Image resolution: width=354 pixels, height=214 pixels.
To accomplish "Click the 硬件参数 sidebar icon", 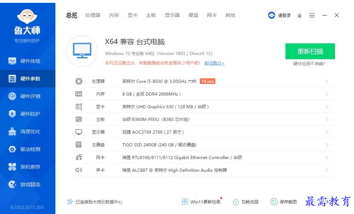I will coord(12,78).
